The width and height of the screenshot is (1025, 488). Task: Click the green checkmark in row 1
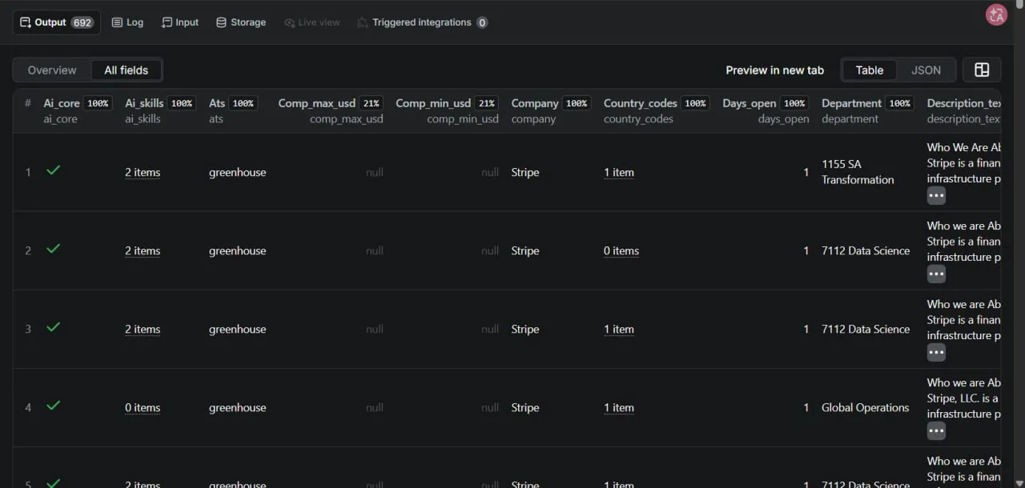[53, 170]
